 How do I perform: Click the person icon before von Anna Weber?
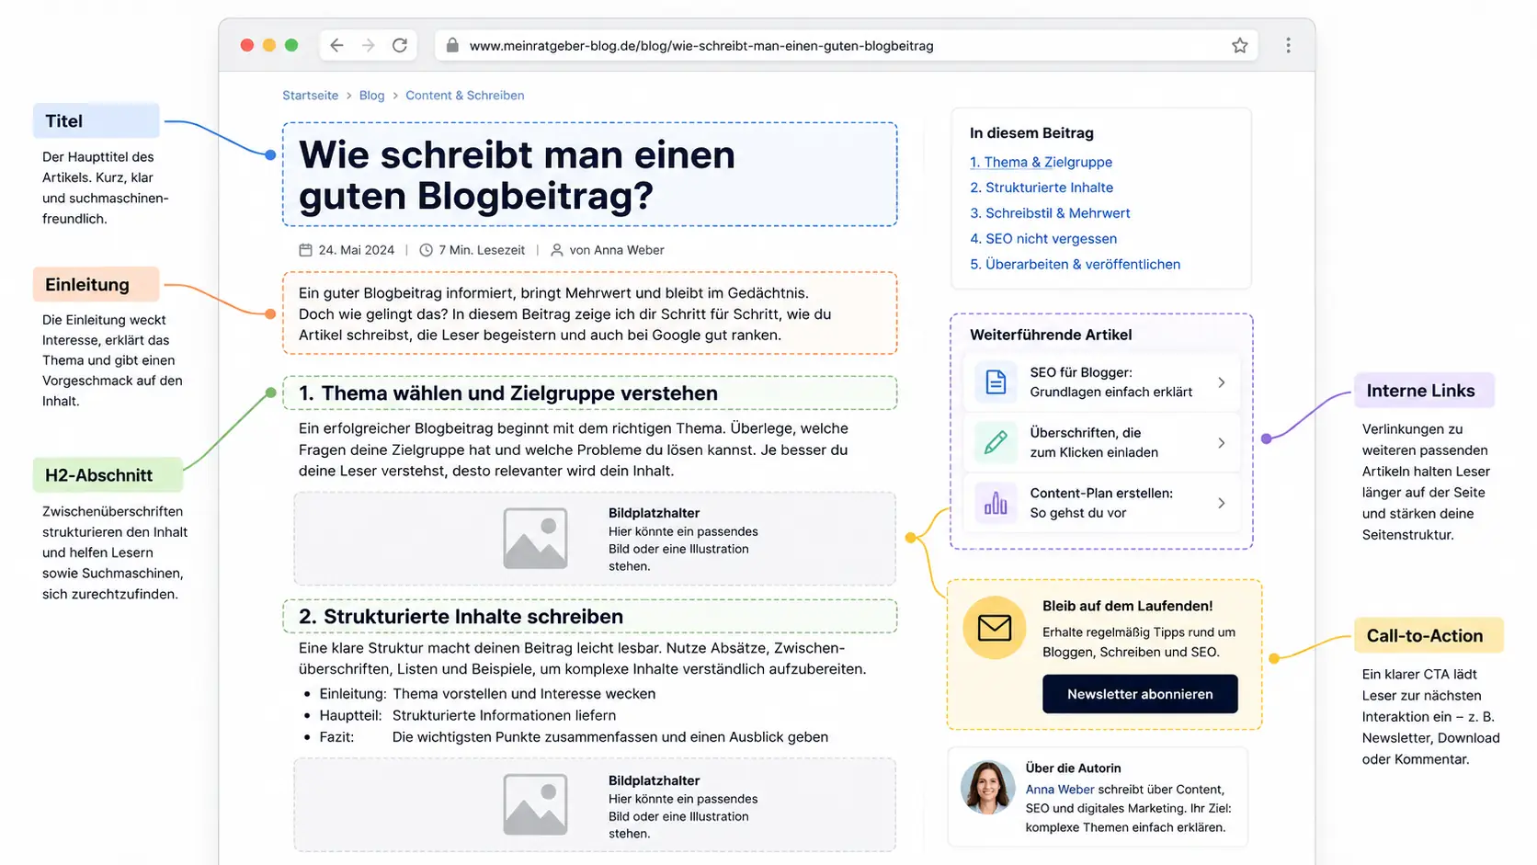pyautogui.click(x=556, y=250)
